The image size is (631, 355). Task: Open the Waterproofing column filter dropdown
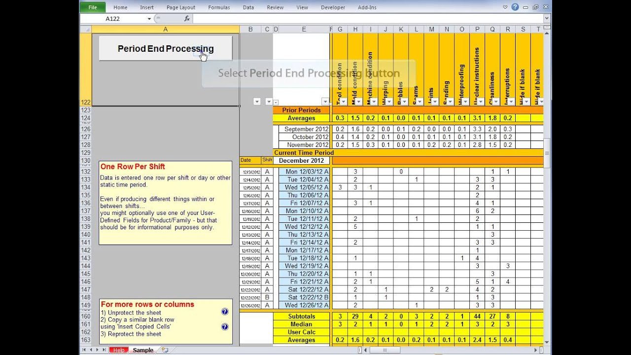(x=465, y=102)
